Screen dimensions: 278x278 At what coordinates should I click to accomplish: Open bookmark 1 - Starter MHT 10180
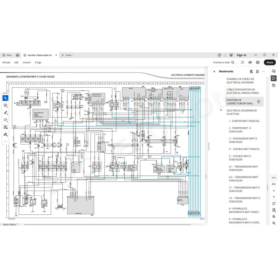(245, 121)
